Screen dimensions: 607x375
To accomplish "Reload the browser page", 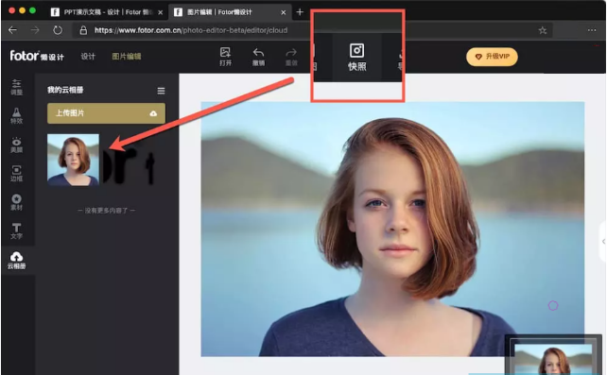I will click(58, 30).
